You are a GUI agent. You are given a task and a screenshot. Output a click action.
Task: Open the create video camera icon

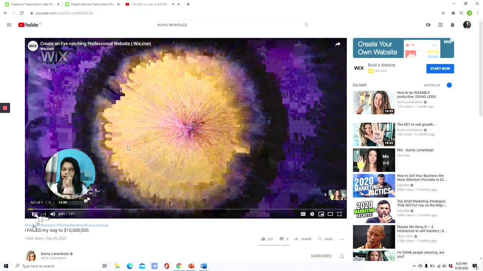click(x=428, y=25)
